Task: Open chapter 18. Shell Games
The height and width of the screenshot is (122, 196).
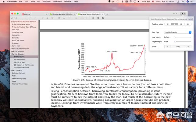Action: pyautogui.click(x=20, y=59)
